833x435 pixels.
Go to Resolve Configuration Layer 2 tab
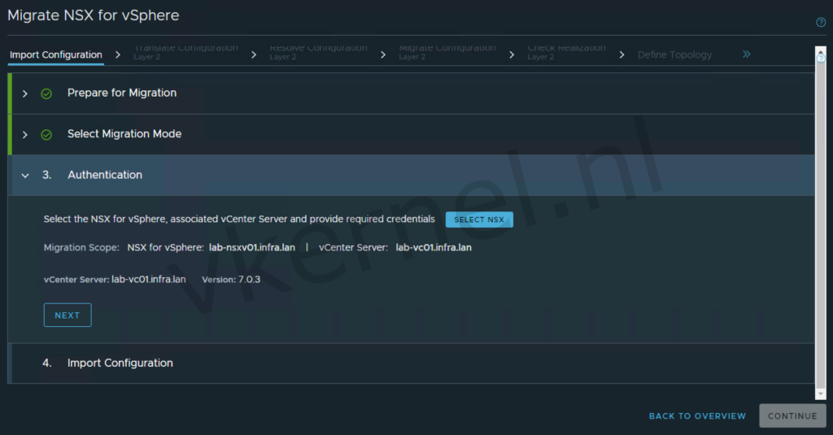click(x=318, y=52)
